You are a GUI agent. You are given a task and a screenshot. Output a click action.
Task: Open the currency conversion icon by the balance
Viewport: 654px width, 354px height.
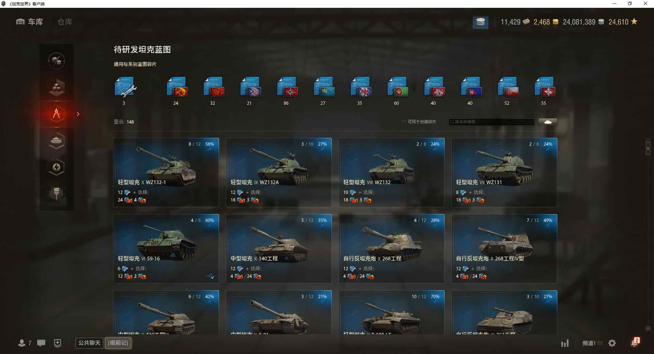coord(480,22)
